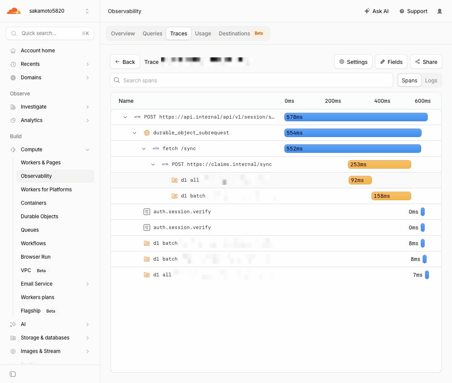The width and height of the screenshot is (452, 383).
Task: Toggle the sidebar collapse icon
Action: [13, 374]
